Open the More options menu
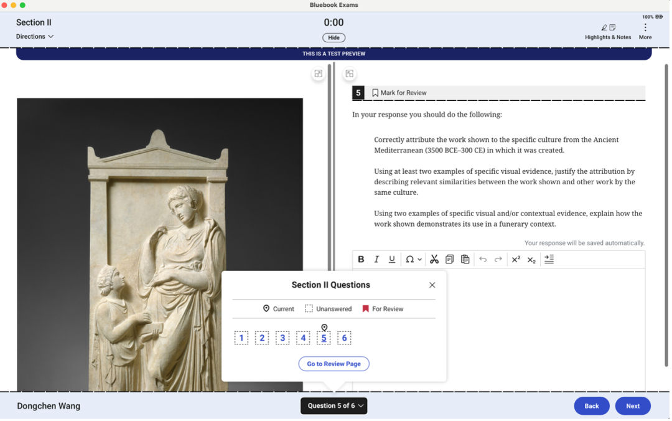The height and width of the screenshot is (421, 672). pyautogui.click(x=645, y=32)
